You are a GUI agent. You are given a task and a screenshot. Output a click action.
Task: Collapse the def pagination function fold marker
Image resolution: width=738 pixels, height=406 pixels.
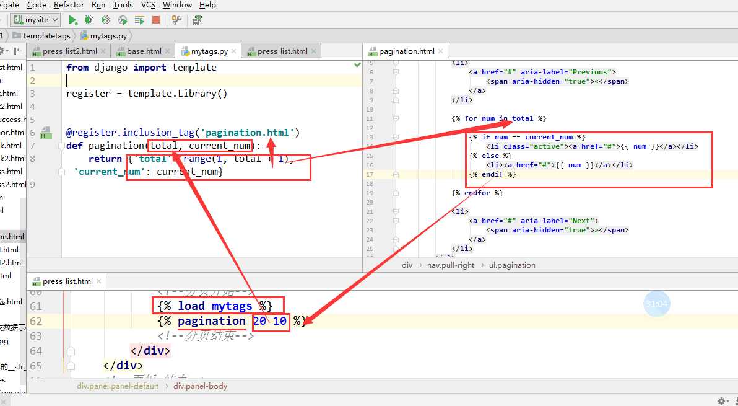(61, 146)
